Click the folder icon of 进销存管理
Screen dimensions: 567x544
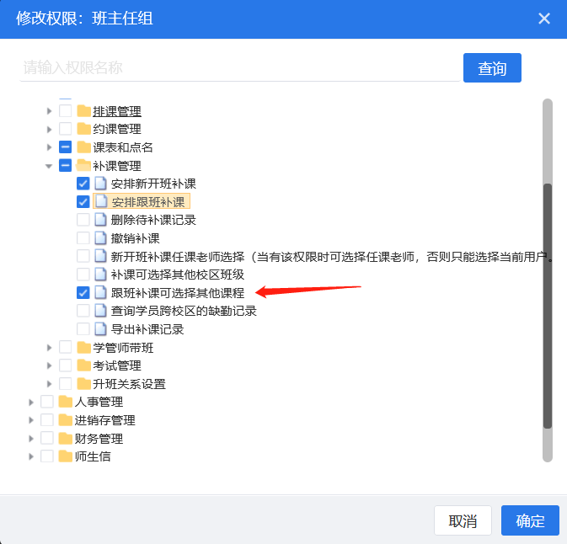66,420
